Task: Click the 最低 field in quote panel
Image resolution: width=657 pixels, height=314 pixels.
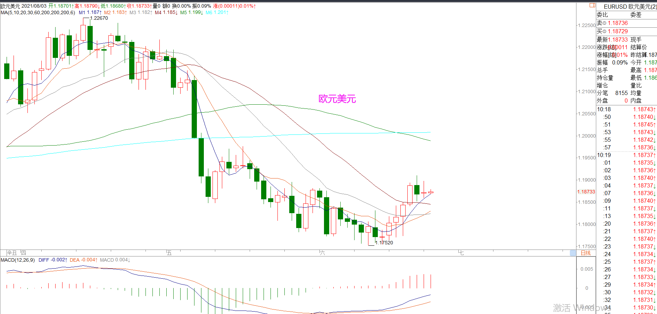Action: 643,78
